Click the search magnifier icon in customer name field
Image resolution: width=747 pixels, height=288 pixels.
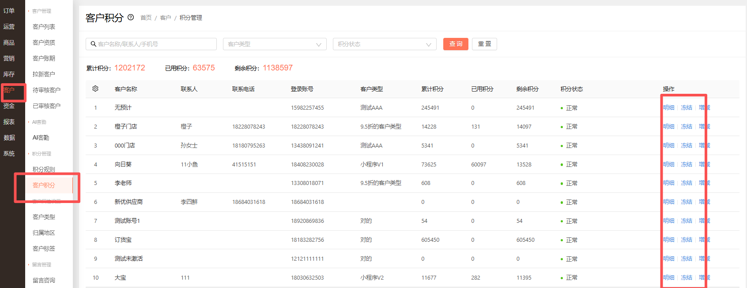(x=93, y=44)
